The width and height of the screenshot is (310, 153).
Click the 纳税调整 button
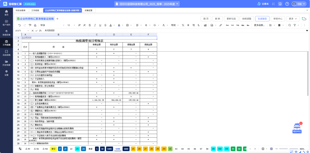point(247,19)
